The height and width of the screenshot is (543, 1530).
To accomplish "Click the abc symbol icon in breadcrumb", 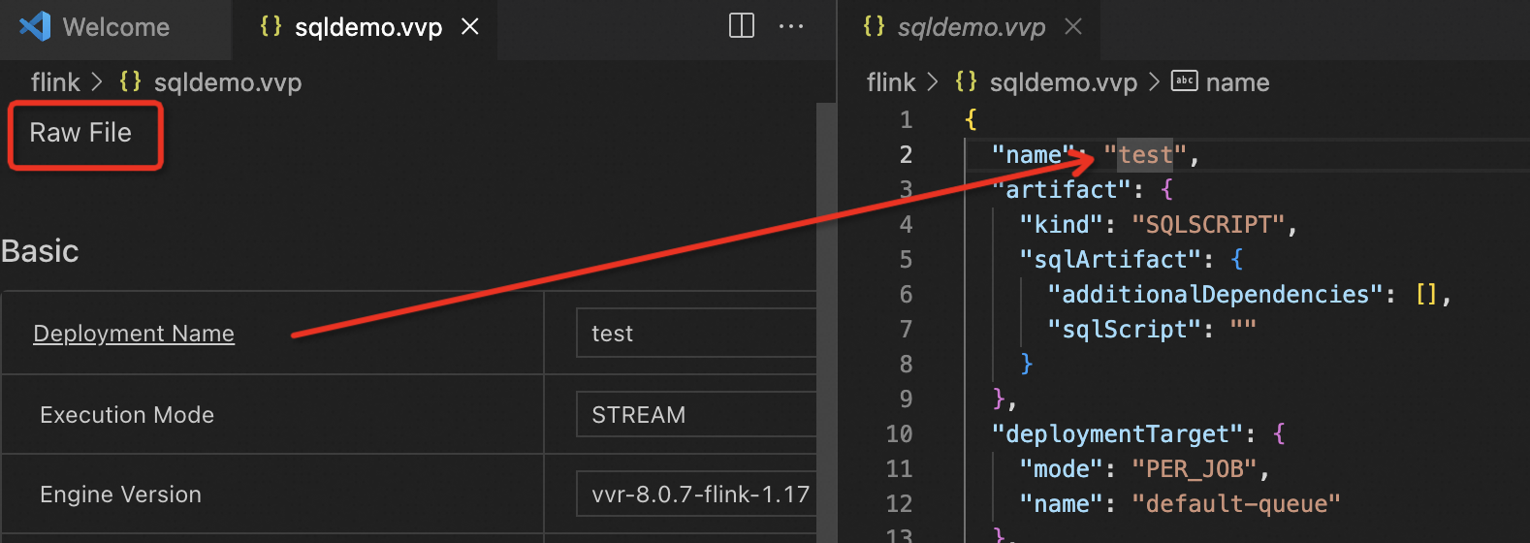I will 1185,80.
